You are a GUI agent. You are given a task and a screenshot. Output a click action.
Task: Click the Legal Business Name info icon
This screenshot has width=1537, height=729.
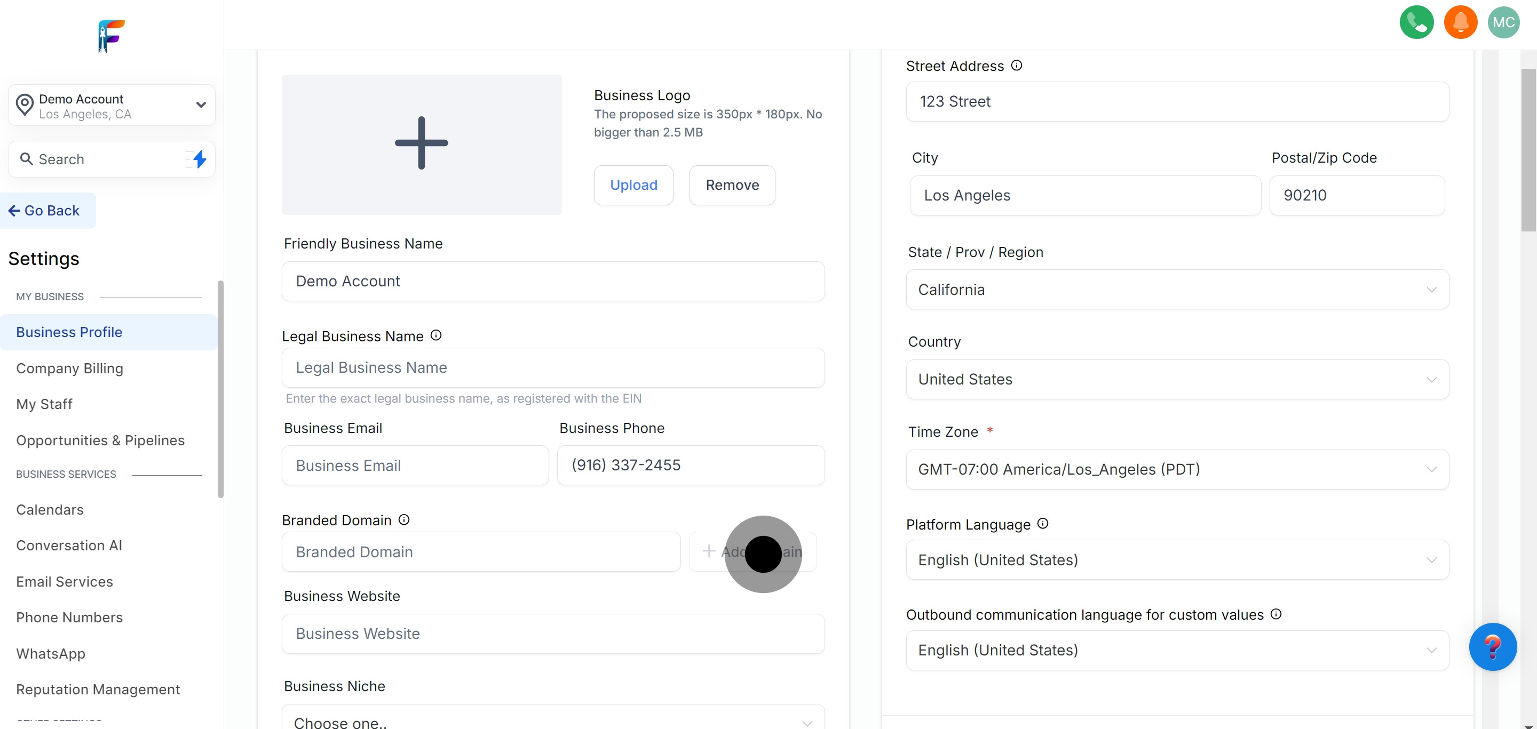pyautogui.click(x=436, y=335)
